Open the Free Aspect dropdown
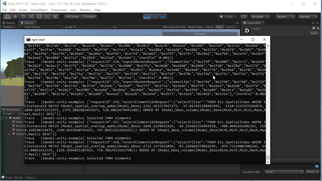 [44, 27]
